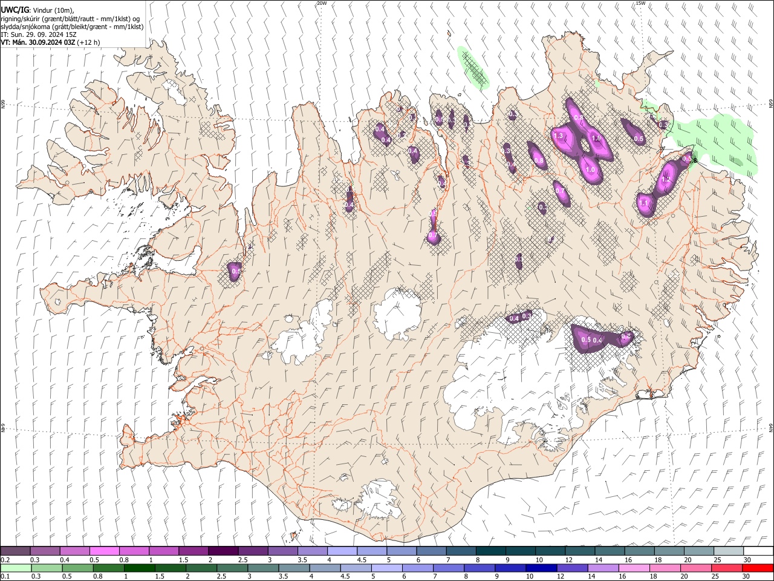Viewport: 774px width, 581px height.
Task: Click the snow legend swatch between 0.2 and 0.3
Action: coord(16,551)
